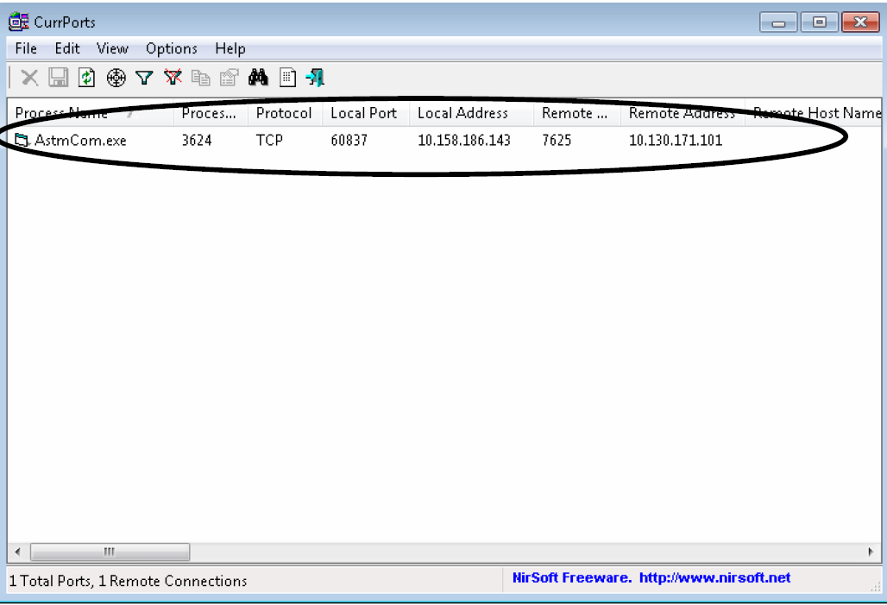
Task: Click the AstmCom.exe process row icon
Action: (22, 139)
